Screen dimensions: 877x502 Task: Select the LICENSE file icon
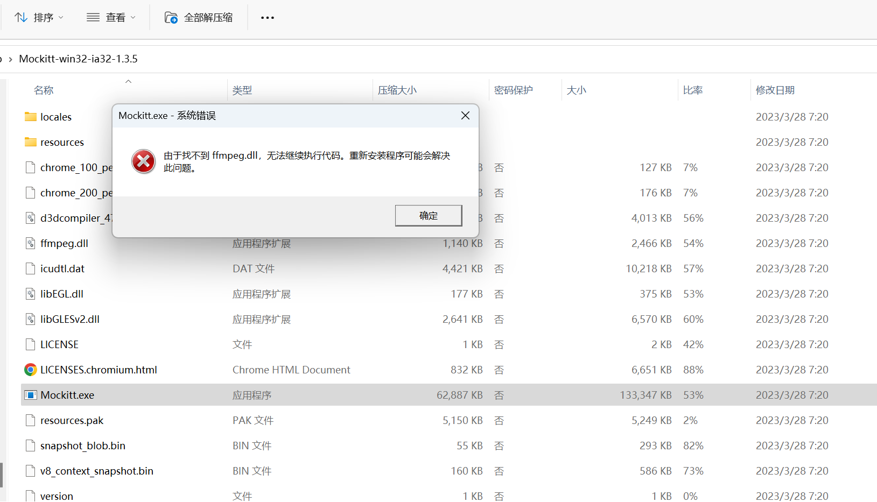coord(31,344)
